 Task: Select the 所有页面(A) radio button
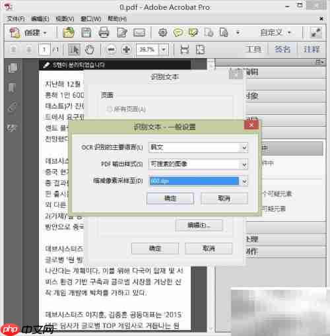[x=109, y=109]
